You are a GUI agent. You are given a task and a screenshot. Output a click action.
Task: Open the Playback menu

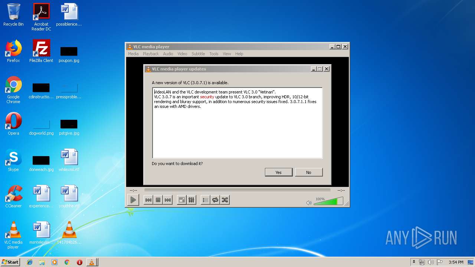coord(151,54)
